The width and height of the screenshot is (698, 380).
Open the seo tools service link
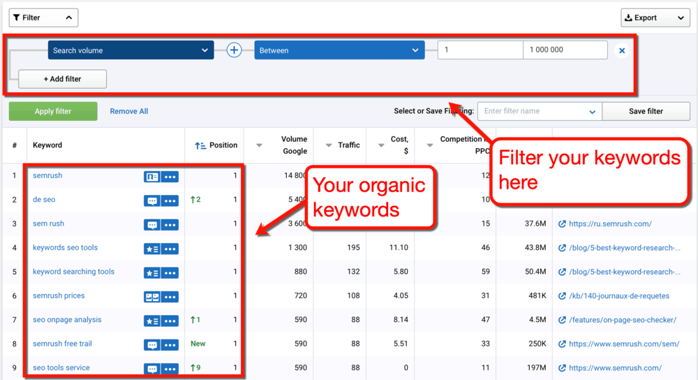point(61,368)
